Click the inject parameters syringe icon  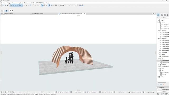click(x=8, y=5)
